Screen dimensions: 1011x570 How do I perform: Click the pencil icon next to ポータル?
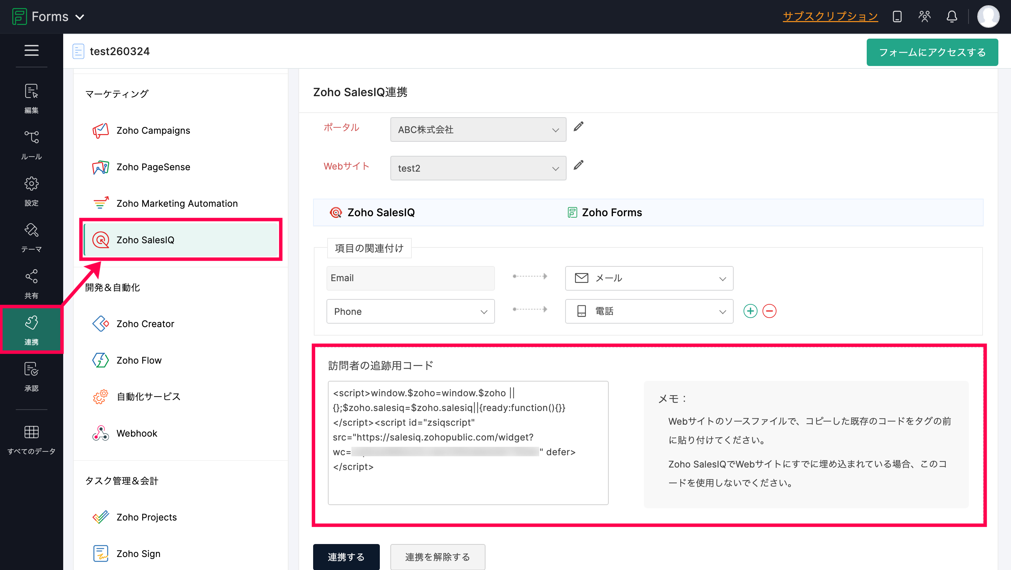[579, 127]
